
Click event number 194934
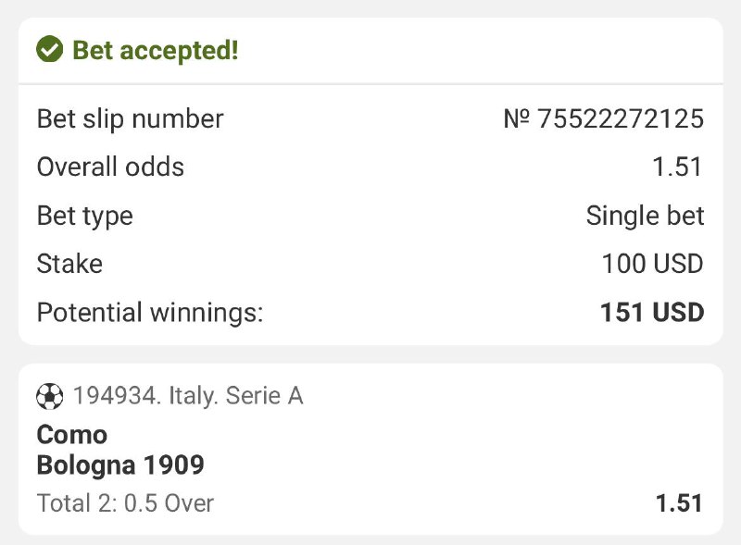point(114,396)
